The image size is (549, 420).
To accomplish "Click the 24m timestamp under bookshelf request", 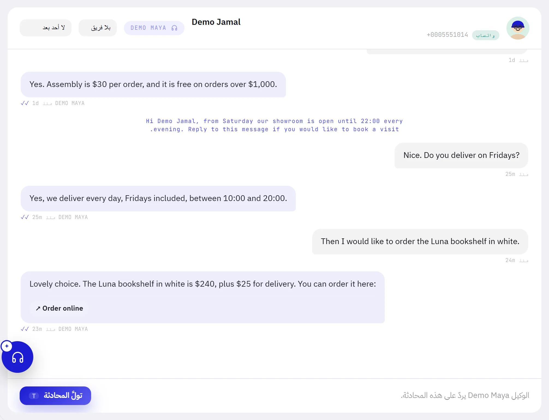I will point(517,260).
